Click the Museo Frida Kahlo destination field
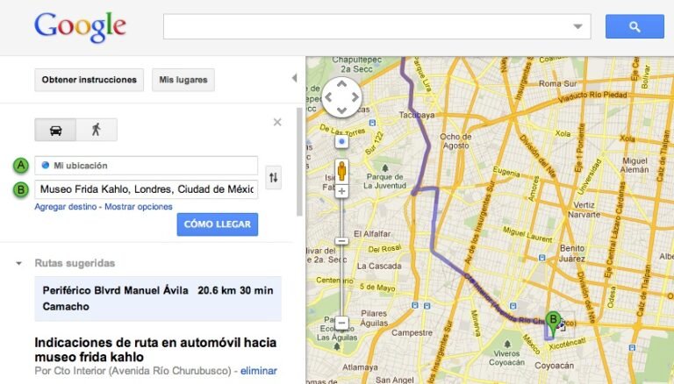This screenshot has width=674, height=384. pos(147,189)
